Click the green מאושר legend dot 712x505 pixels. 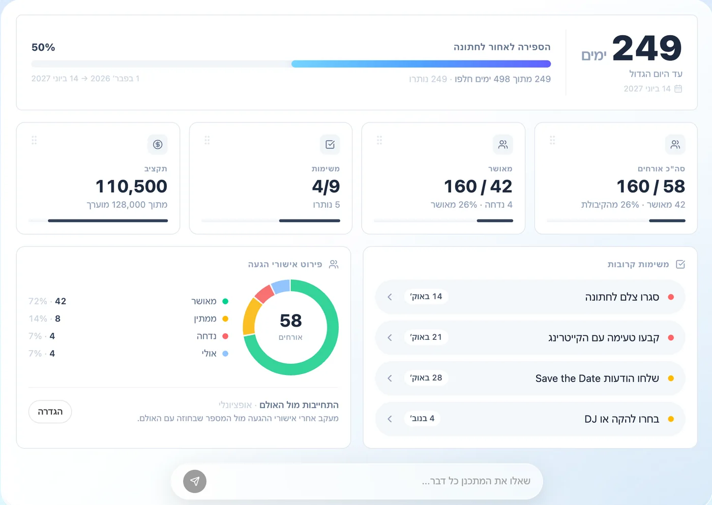[x=225, y=301]
